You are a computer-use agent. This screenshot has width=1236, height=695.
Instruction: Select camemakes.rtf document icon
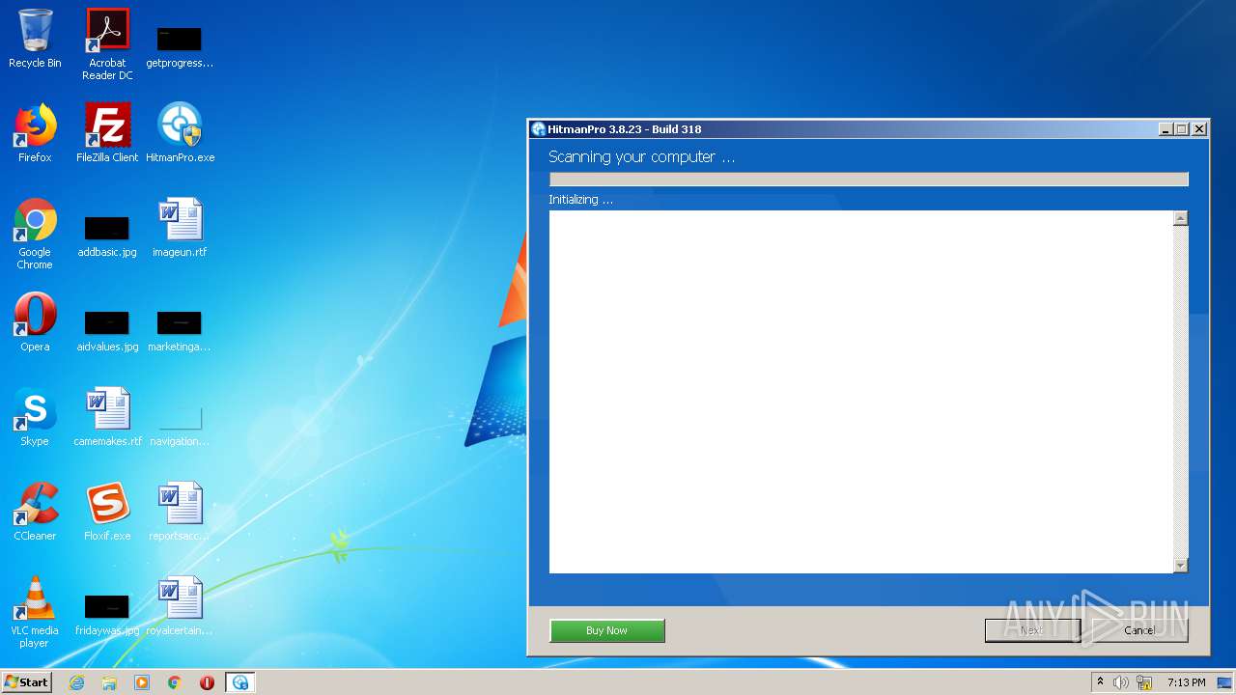tap(107, 417)
